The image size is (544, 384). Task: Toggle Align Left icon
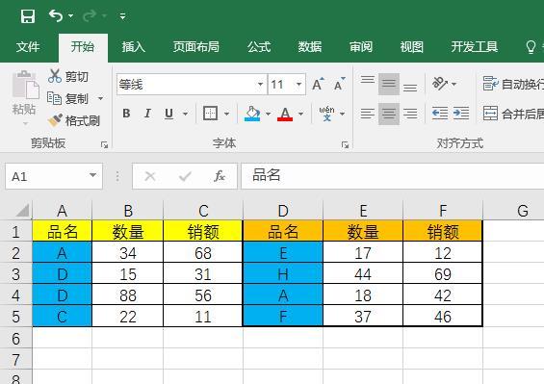pyautogui.click(x=368, y=114)
